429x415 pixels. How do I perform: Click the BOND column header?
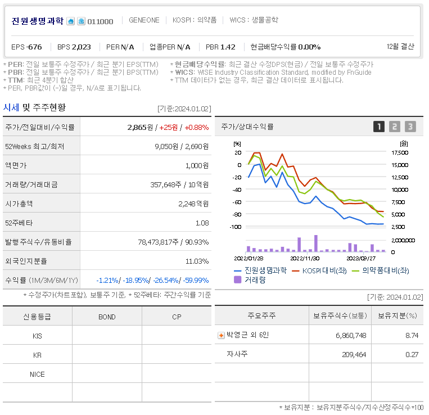pyautogui.click(x=107, y=317)
